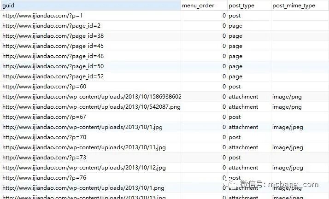Select the guid cell ending in ?page_id=52
The height and width of the screenshot is (199, 329).
91,76
